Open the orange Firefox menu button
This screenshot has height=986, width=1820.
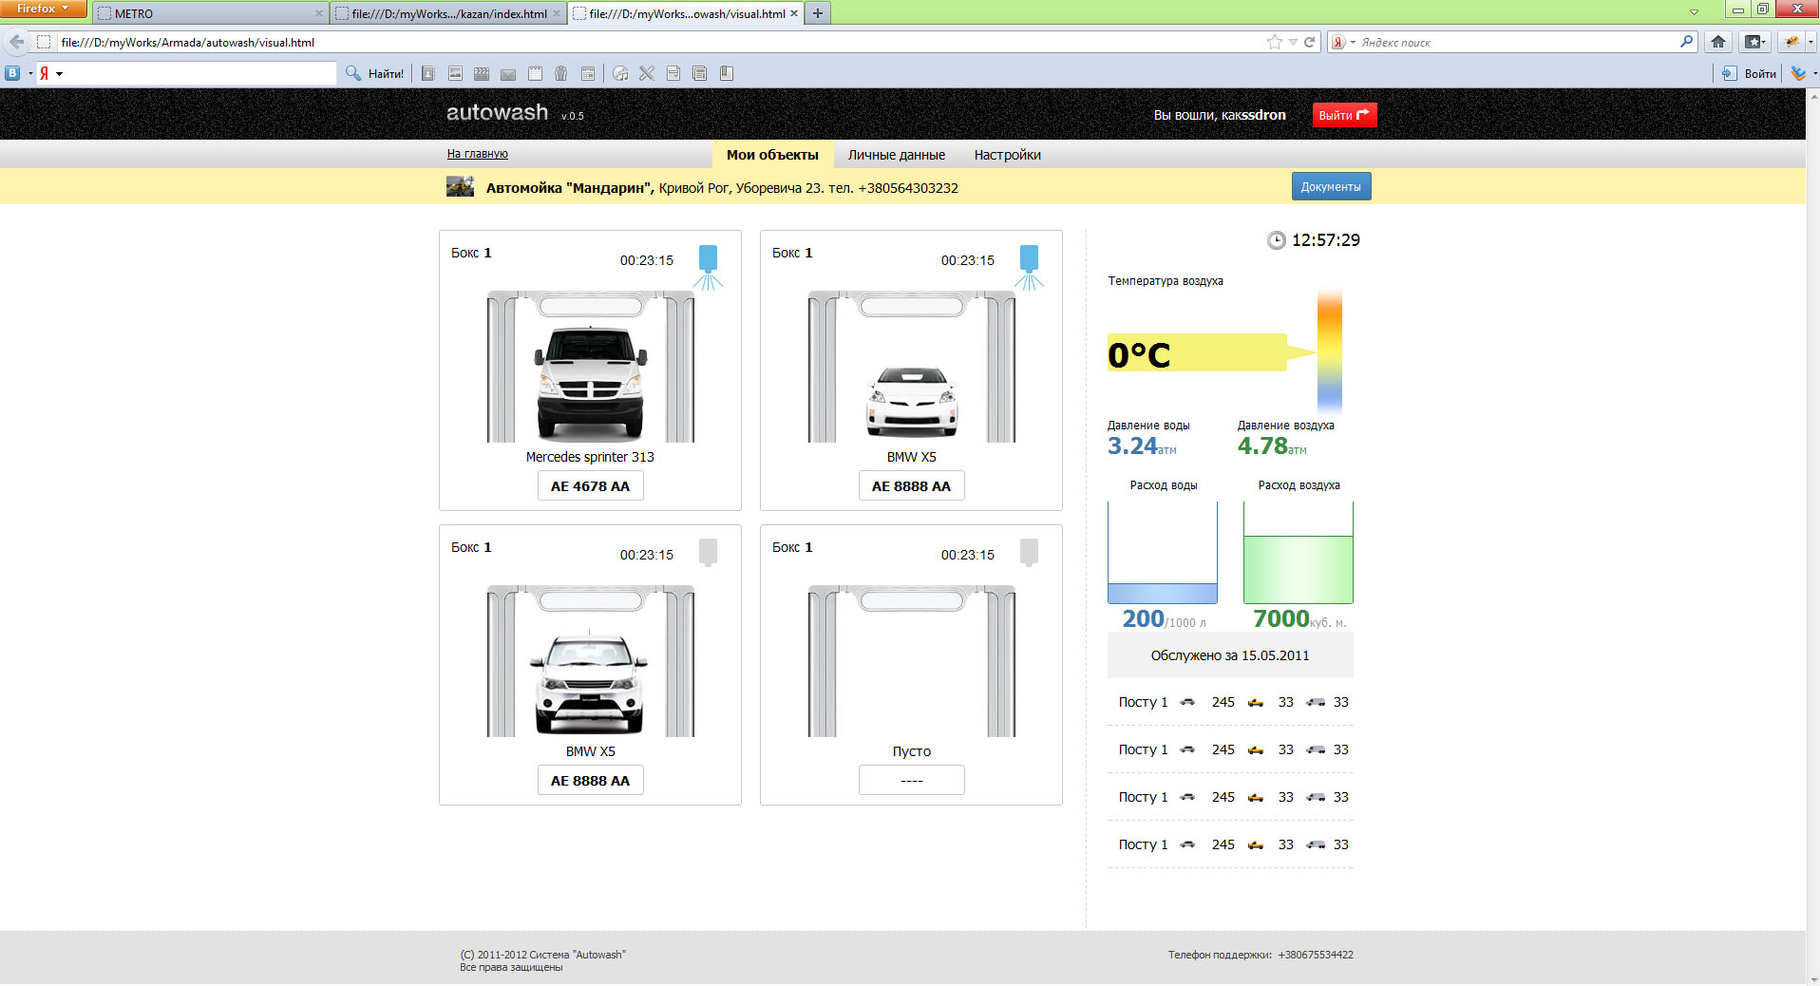point(43,9)
